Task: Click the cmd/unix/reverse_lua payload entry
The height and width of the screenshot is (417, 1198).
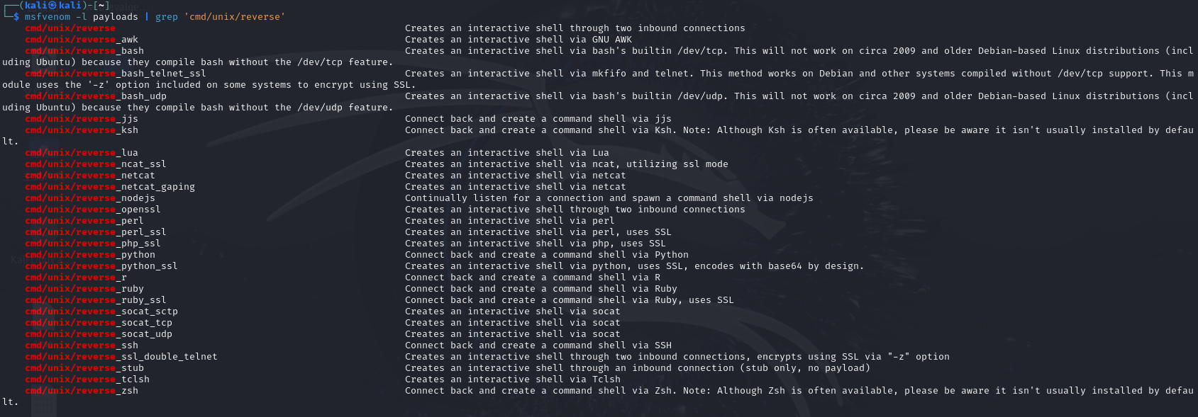Action: [x=82, y=153]
